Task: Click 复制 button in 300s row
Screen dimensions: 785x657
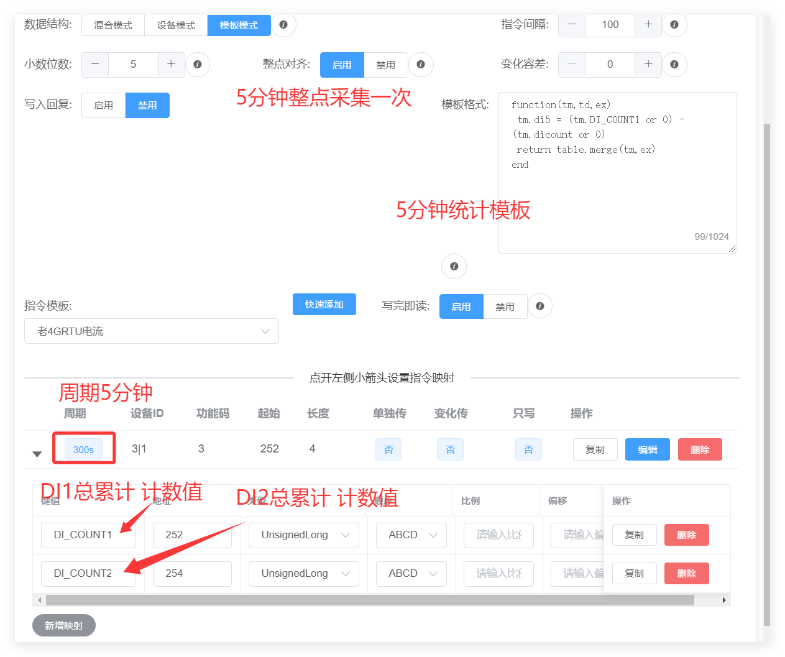Action: pos(595,449)
